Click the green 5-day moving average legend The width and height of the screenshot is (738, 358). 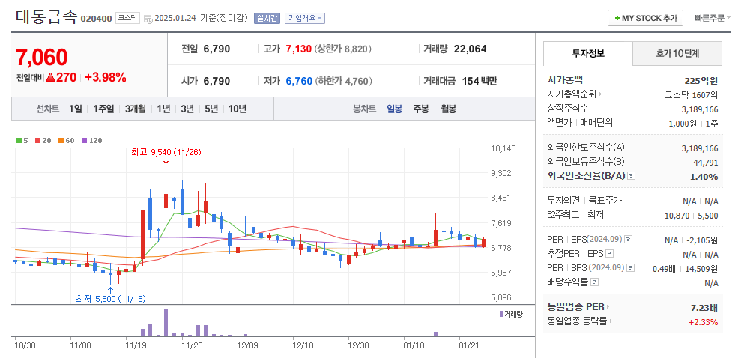tap(22, 140)
